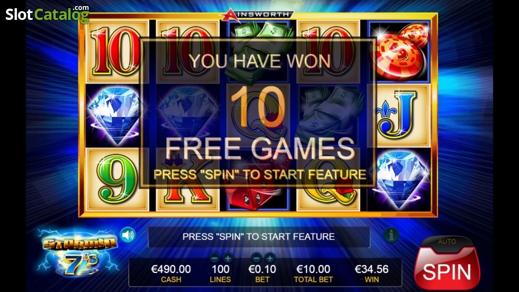The image size is (519, 292).
Task: Click the €10.00 total bet display
Action: point(313,273)
